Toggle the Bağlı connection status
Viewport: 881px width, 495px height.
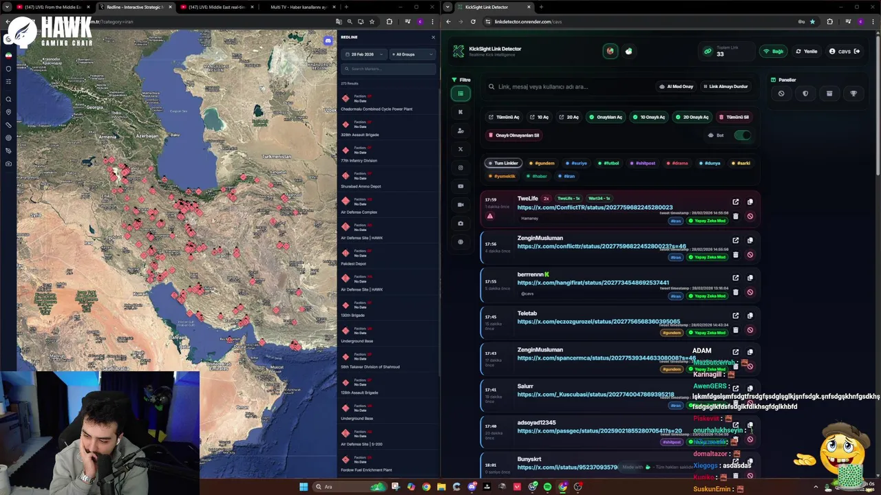774,52
